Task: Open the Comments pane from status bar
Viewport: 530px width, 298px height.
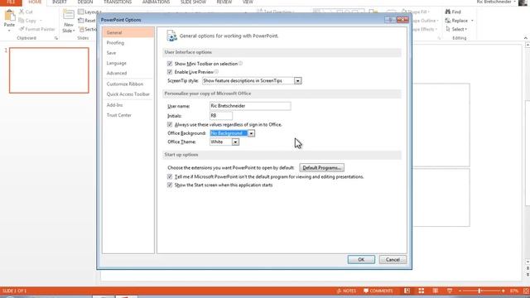Action: coord(378,291)
